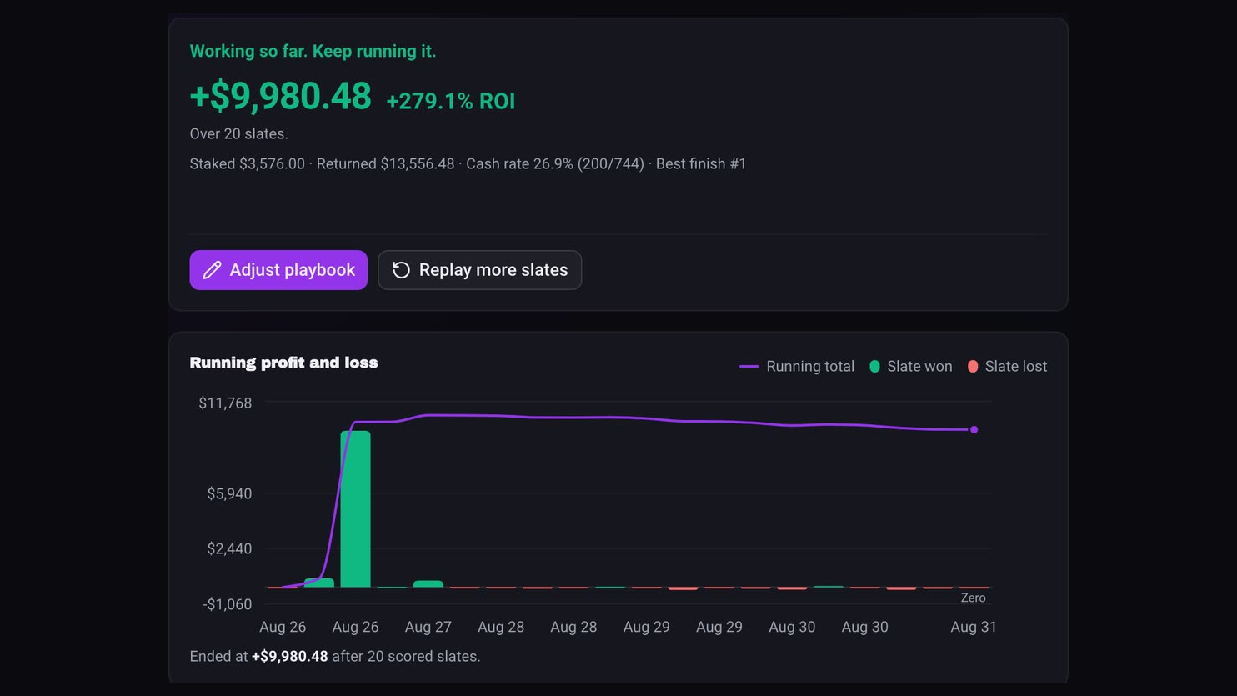Click the -$1,060 axis label
1237x696 pixels.
coord(227,604)
